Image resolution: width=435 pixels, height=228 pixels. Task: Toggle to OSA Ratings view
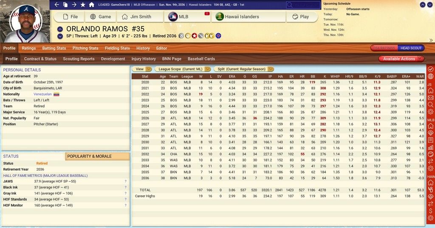tap(384, 48)
